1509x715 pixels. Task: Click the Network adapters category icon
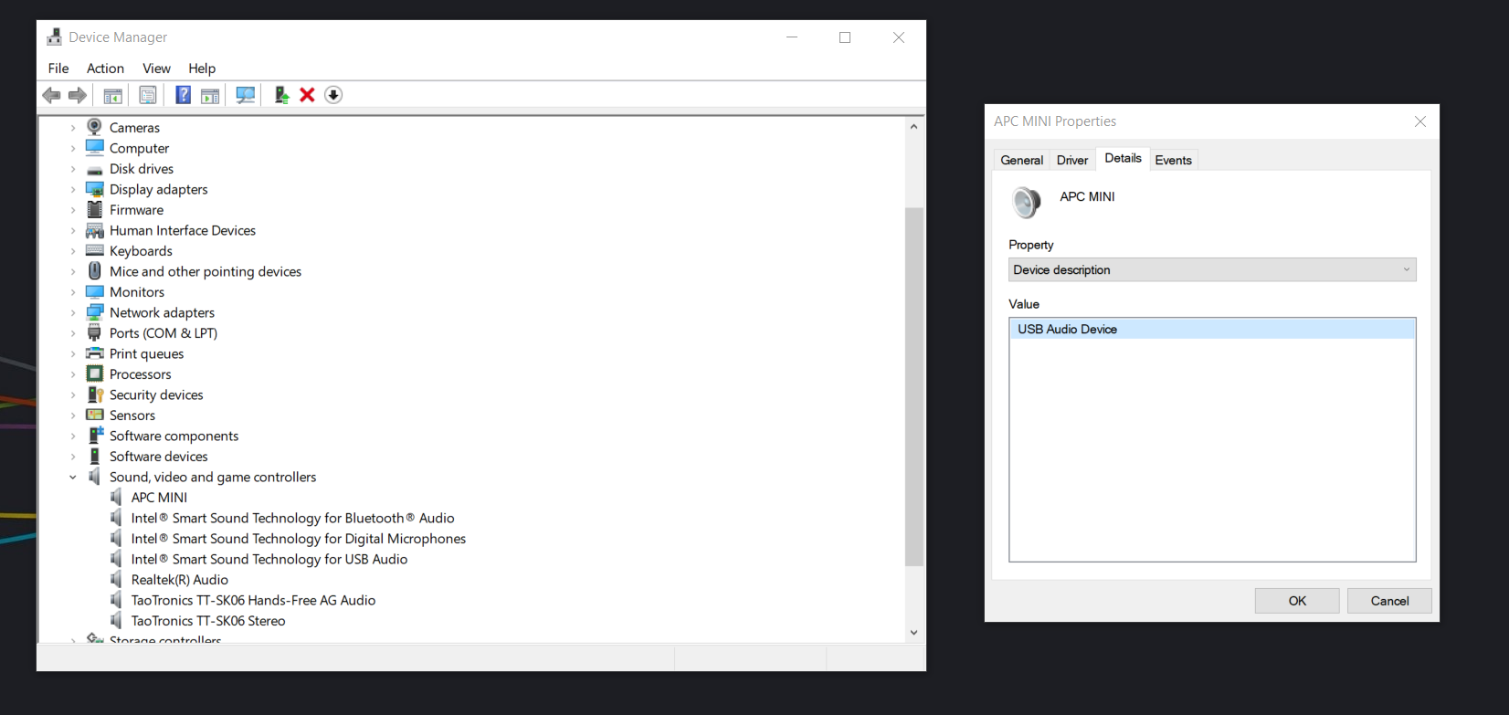tap(95, 312)
